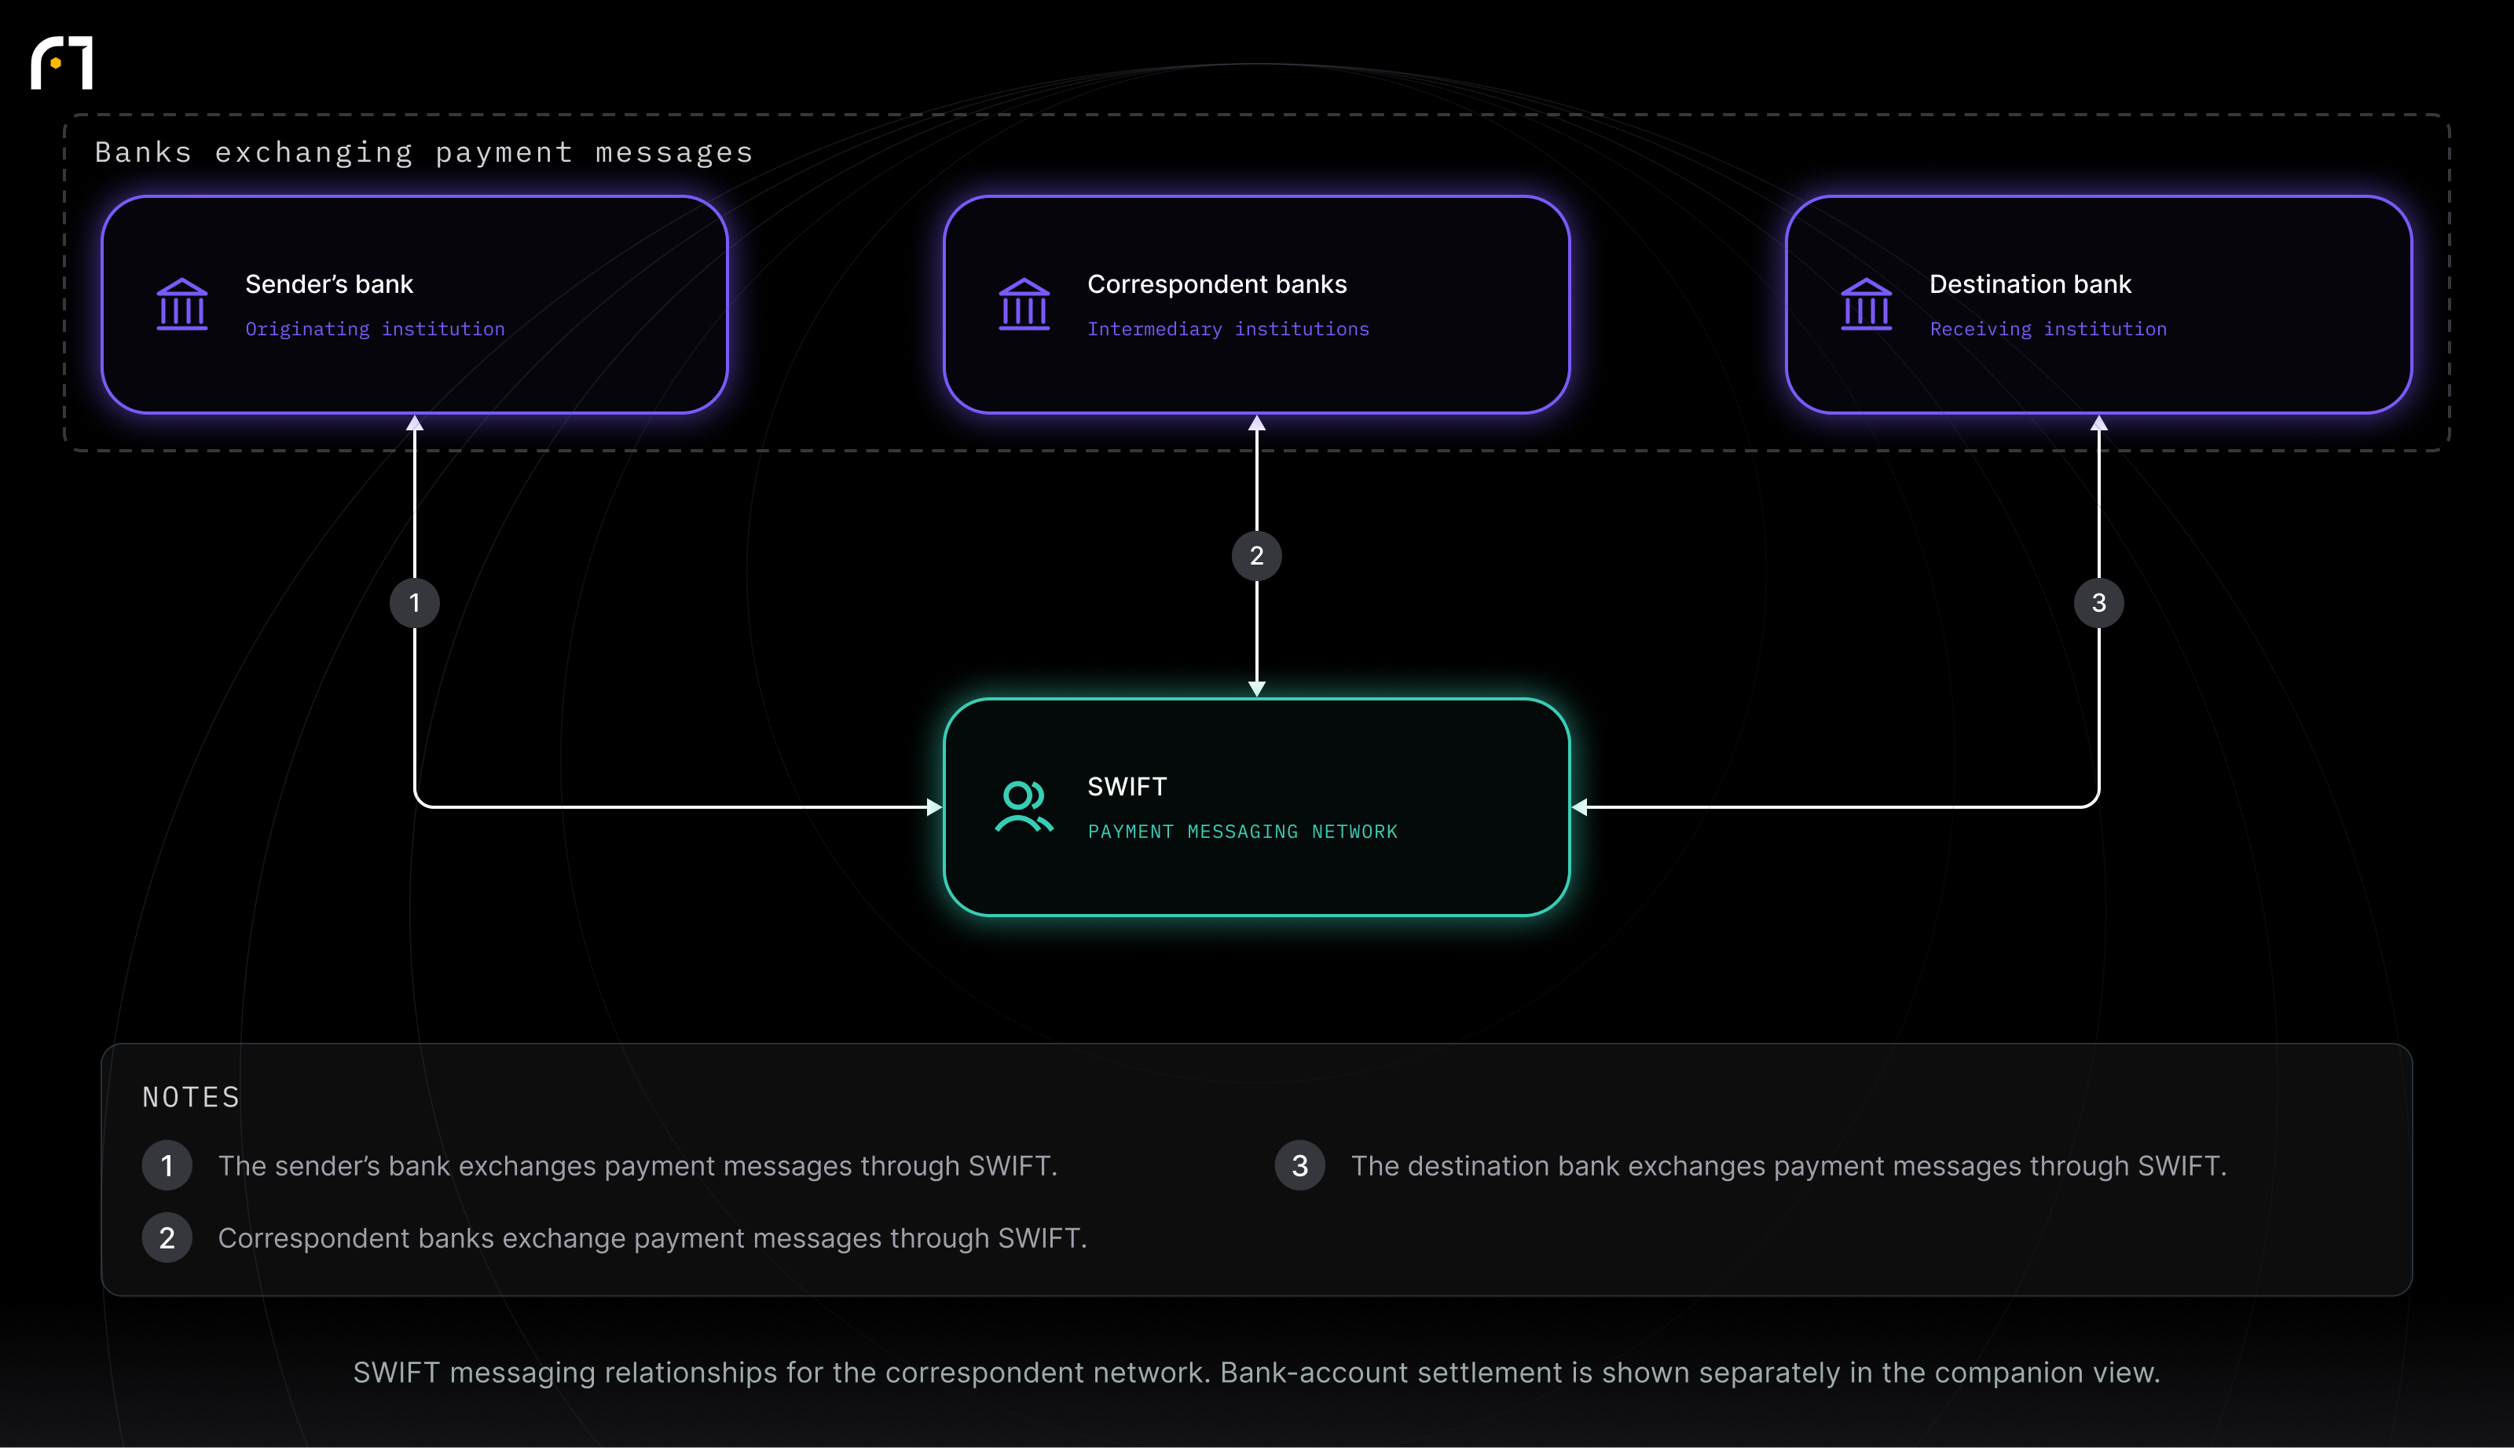This screenshot has width=2514, height=1448.
Task: Click the logo in the top-left corner
Action: click(x=62, y=63)
